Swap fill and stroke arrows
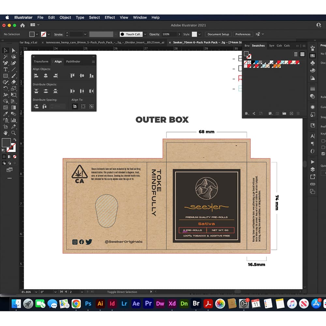This screenshot has width=326, height=326. (15, 140)
